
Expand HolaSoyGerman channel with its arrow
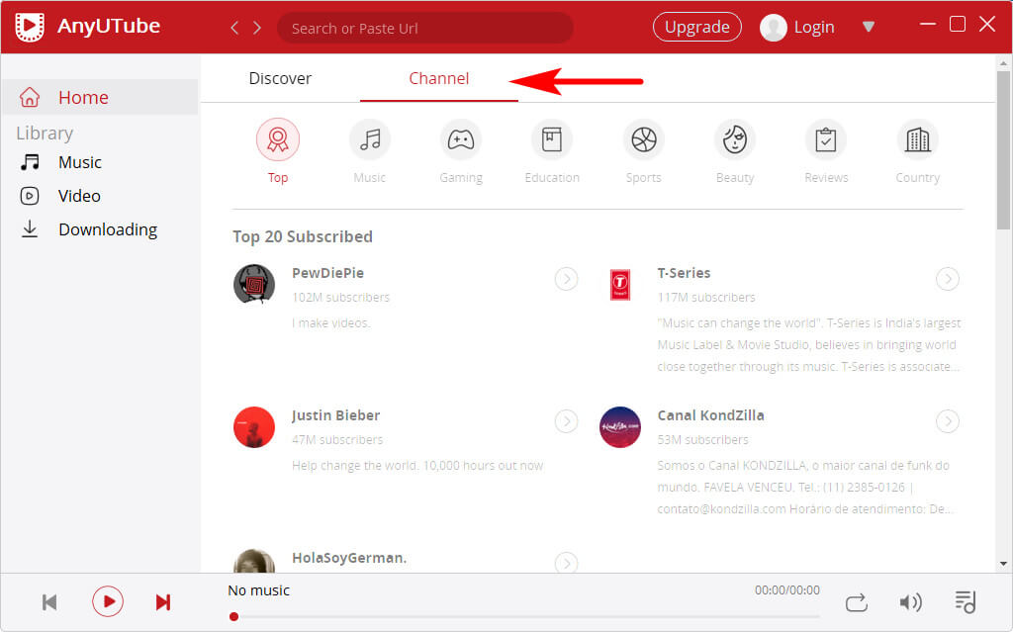567,562
